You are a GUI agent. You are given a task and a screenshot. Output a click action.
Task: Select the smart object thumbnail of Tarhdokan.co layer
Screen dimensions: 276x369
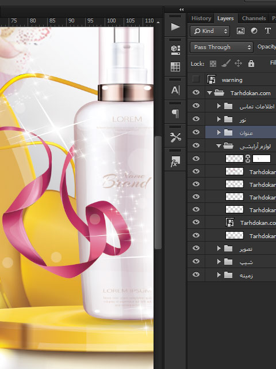(230, 222)
